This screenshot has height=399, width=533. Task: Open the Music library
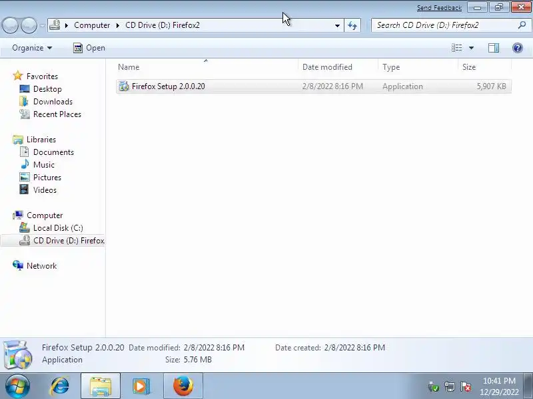pyautogui.click(x=43, y=165)
